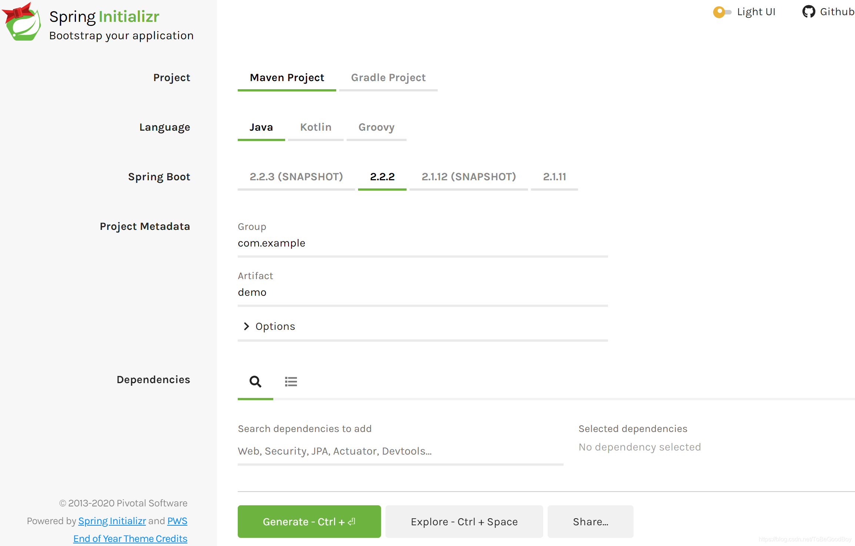Viewport: 855px width, 546px height.
Task: Expand the Options section chevron
Action: pyautogui.click(x=247, y=326)
